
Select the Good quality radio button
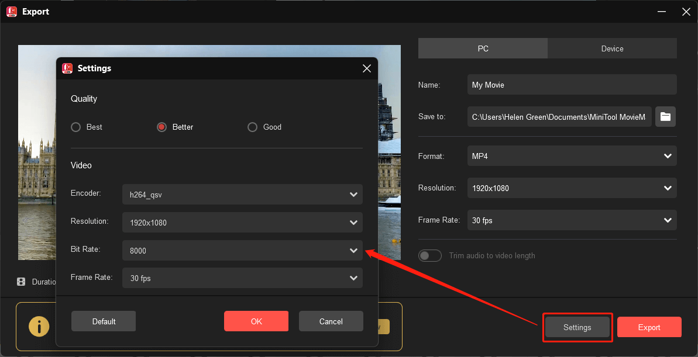tap(252, 127)
